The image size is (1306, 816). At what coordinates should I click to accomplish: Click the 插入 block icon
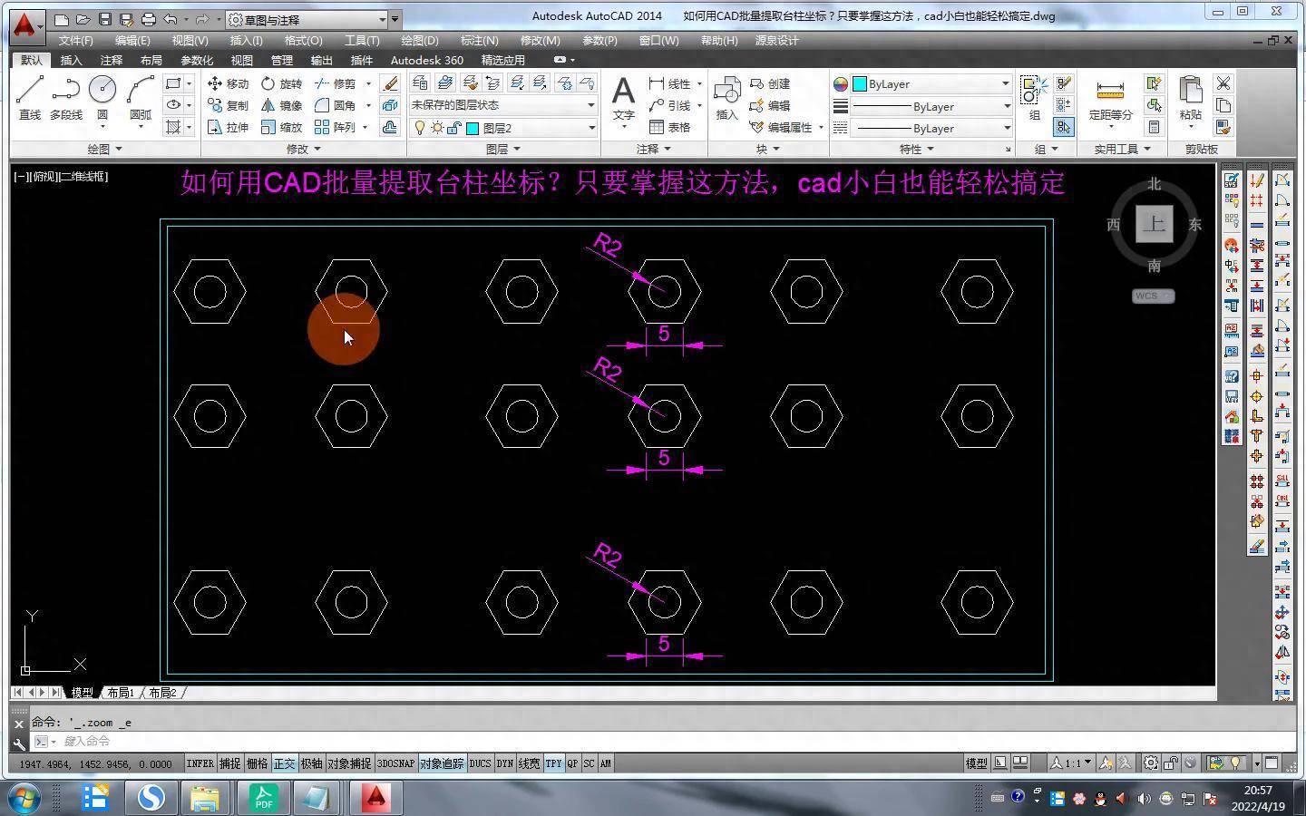[x=726, y=98]
